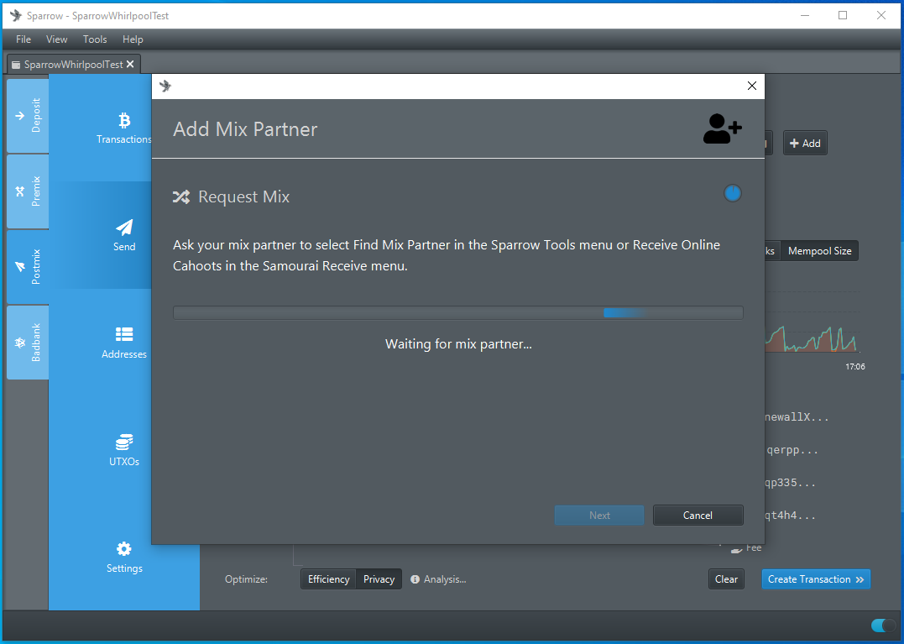904x644 pixels.
Task: Click the waiting progress bar
Action: pyautogui.click(x=457, y=312)
